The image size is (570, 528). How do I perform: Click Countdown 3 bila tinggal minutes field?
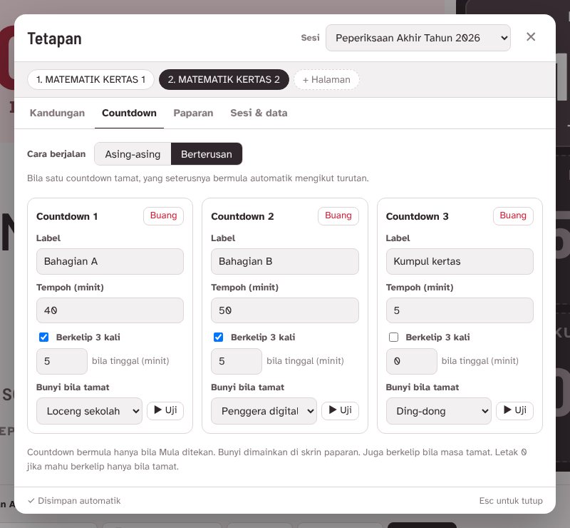(x=412, y=361)
